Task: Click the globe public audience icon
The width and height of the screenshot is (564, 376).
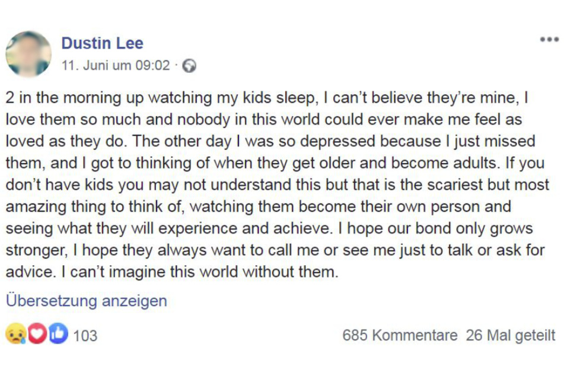Action: (x=189, y=66)
